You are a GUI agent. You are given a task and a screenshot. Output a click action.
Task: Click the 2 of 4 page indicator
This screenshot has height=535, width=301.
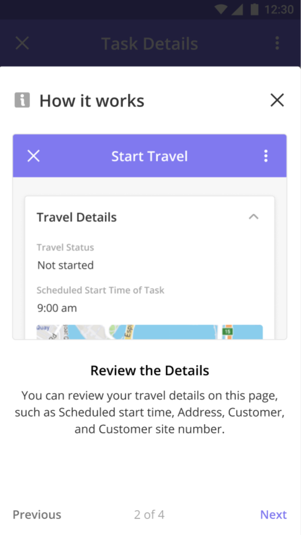pyautogui.click(x=149, y=515)
